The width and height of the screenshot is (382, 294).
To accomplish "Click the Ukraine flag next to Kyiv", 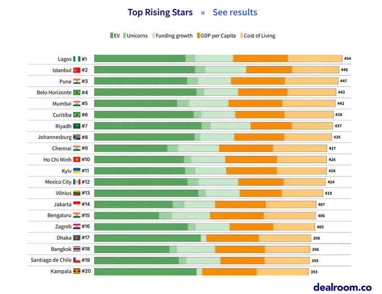I will click(76, 171).
